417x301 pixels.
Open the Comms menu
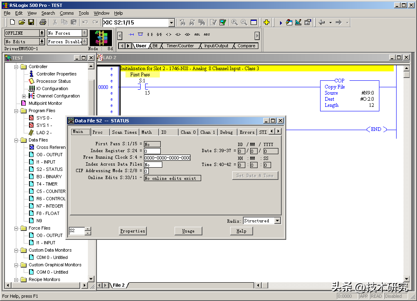point(67,13)
